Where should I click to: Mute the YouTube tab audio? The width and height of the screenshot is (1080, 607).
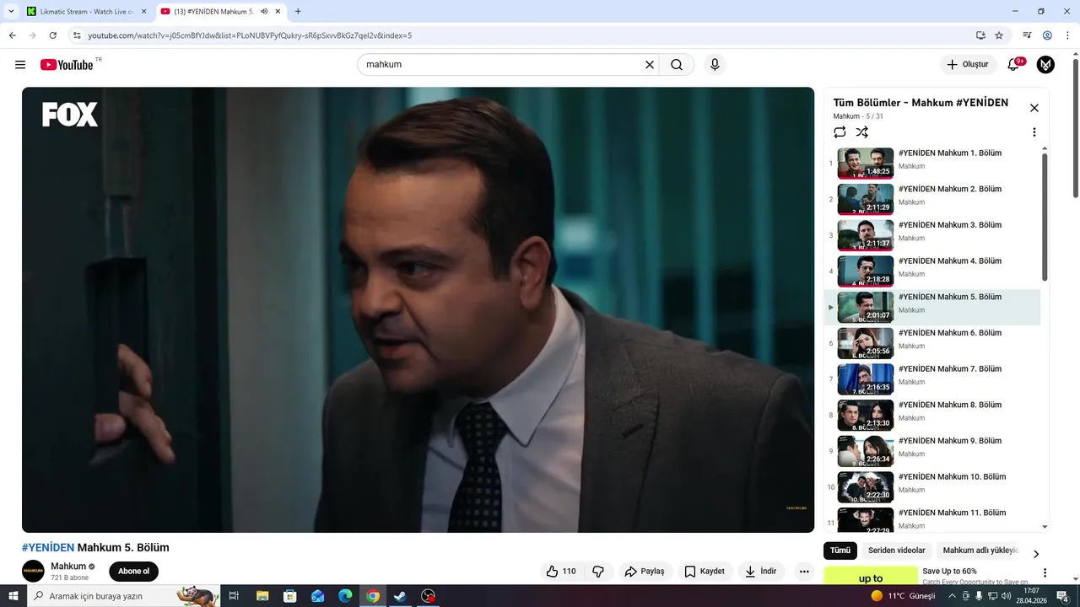pos(265,12)
